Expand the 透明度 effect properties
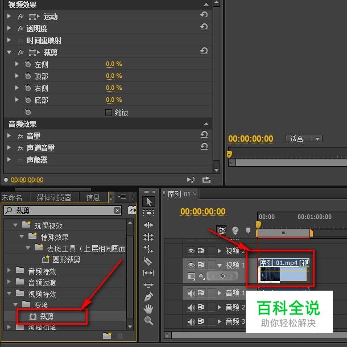The image size is (347, 347). point(9,28)
